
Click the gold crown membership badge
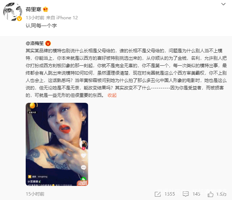pos(45,9)
